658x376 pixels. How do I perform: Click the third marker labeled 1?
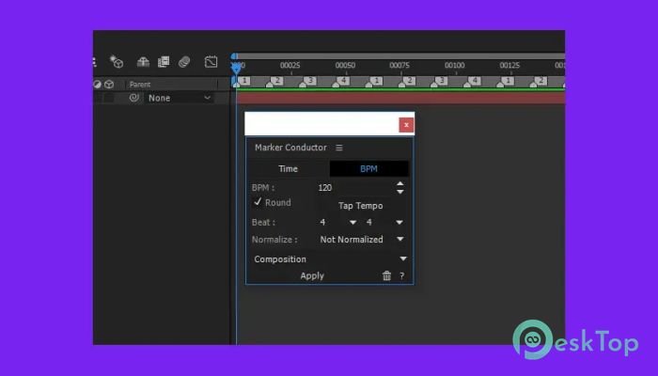click(x=508, y=81)
